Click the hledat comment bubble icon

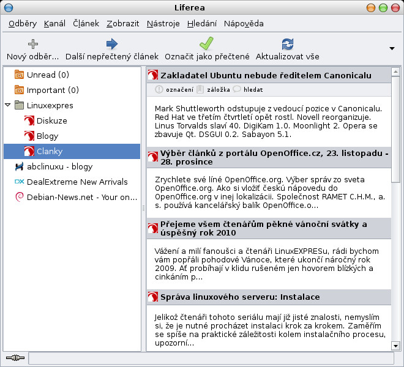click(237, 89)
